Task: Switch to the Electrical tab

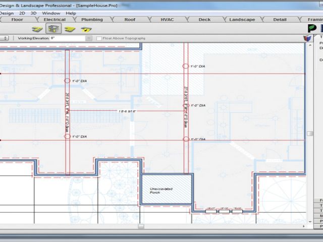Action: (55, 20)
